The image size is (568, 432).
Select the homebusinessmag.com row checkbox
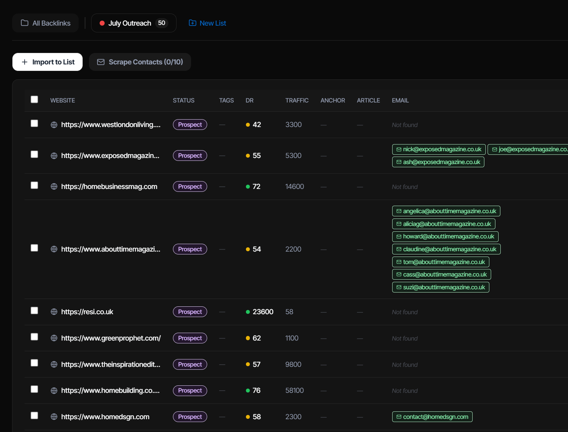pyautogui.click(x=34, y=185)
